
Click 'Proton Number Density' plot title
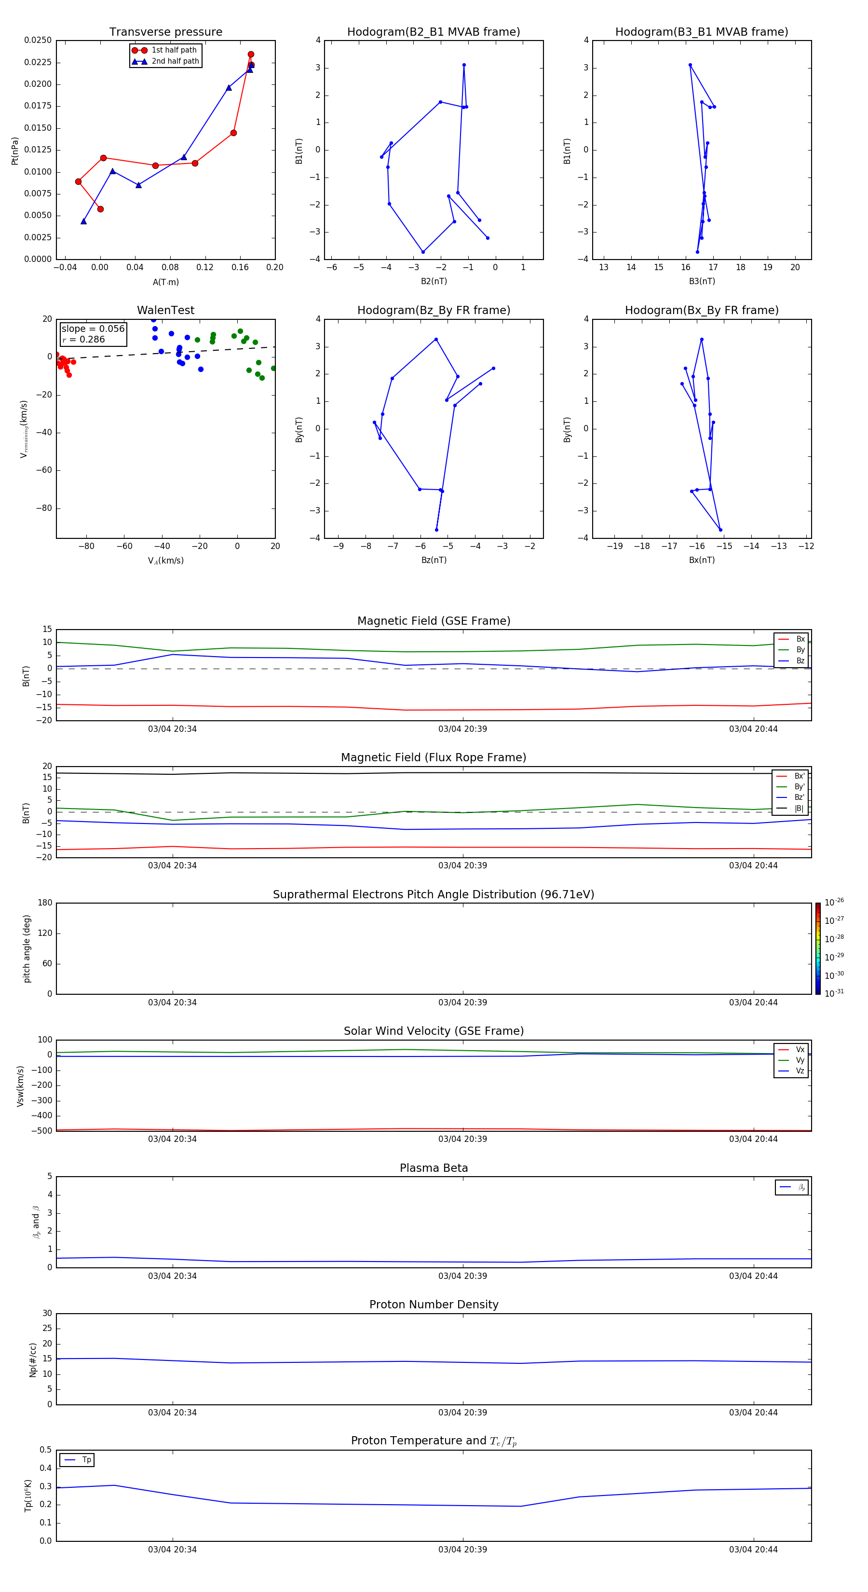click(x=434, y=1304)
